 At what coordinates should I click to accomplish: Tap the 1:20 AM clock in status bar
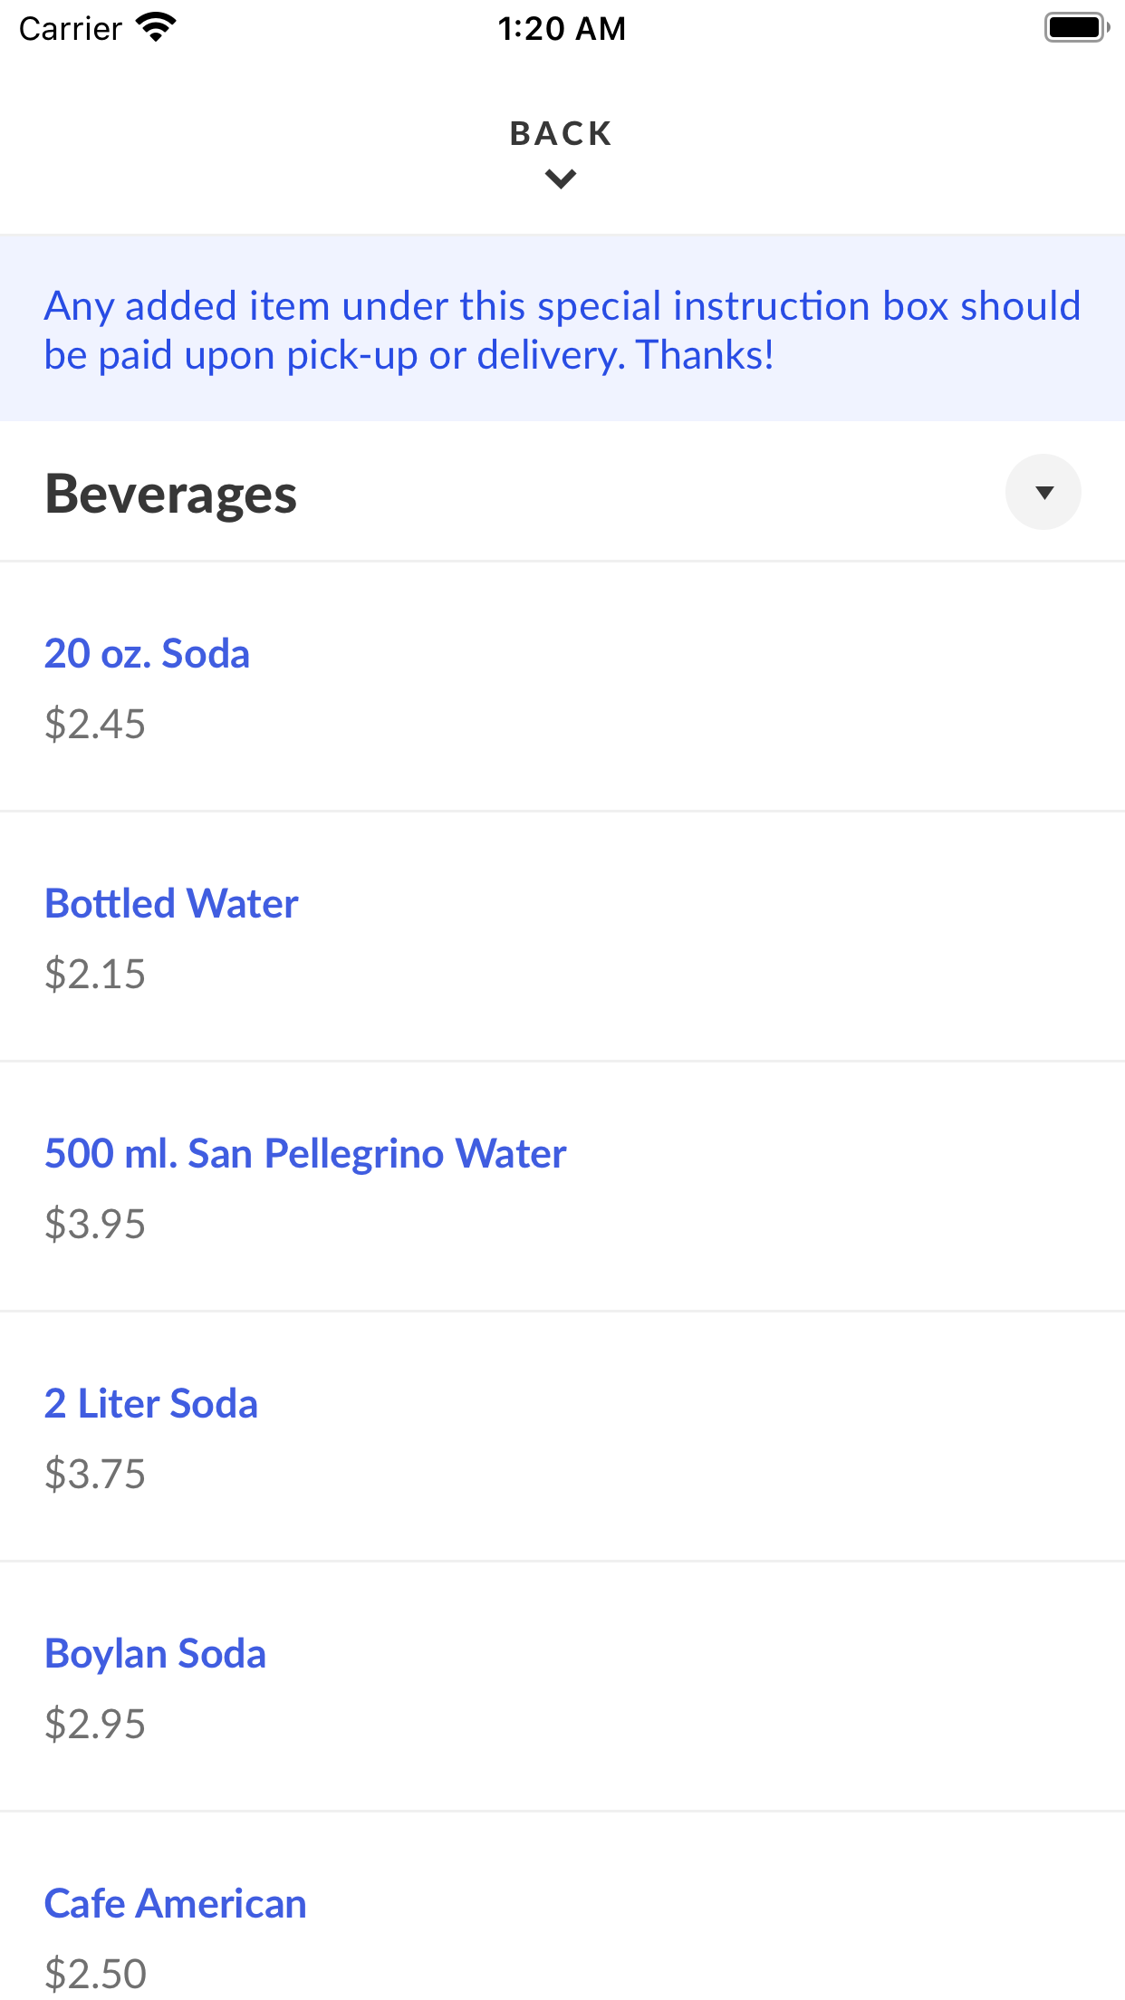562,29
